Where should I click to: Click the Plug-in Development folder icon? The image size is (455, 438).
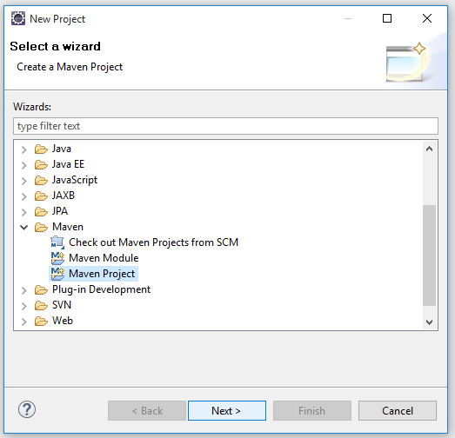pos(41,289)
